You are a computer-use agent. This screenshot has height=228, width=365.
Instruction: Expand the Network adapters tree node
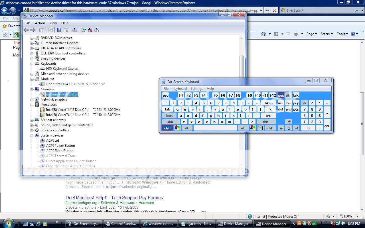(32, 99)
